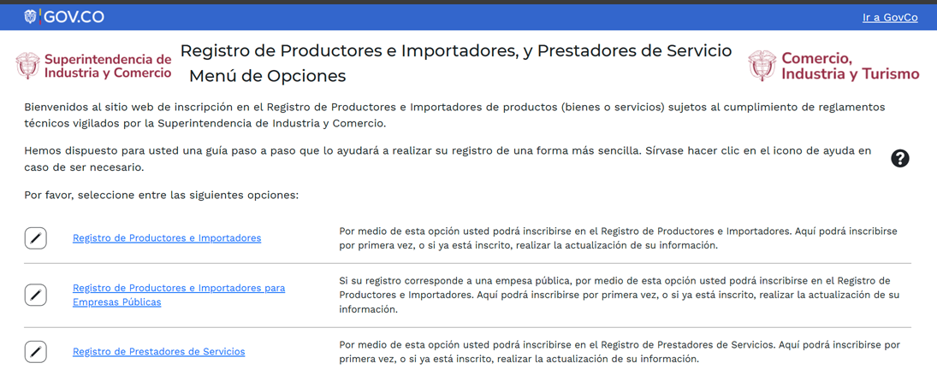Click the "Menú de Opciones" subtitle
This screenshot has height=369, width=937.
267,76
